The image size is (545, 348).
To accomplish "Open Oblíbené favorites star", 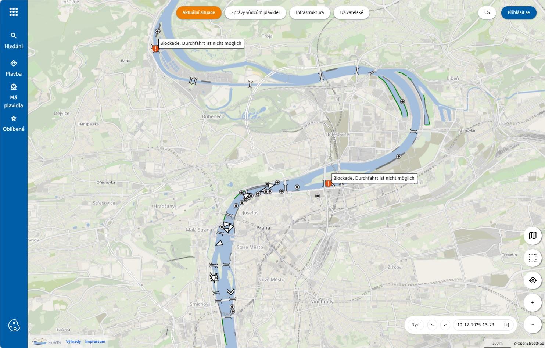I will 14,119.
